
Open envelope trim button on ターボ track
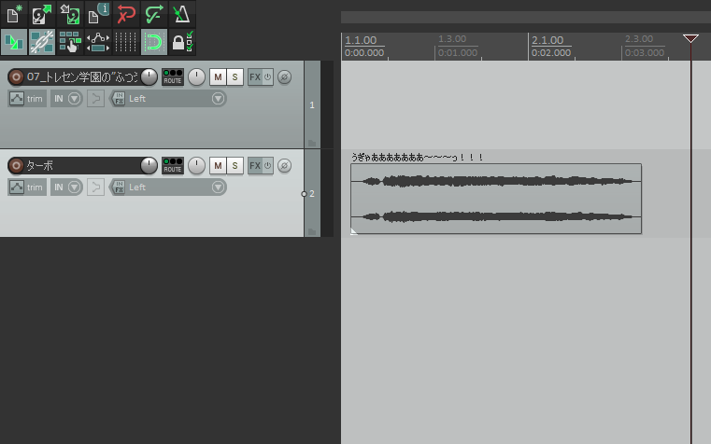tap(27, 187)
